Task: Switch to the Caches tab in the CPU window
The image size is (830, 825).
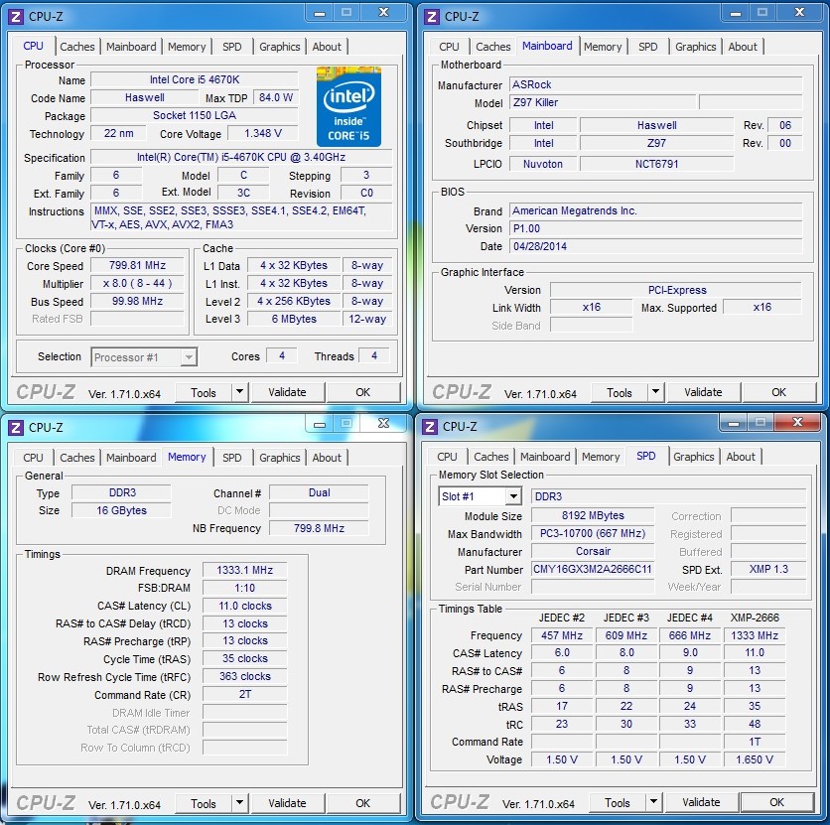Action: coord(77,47)
